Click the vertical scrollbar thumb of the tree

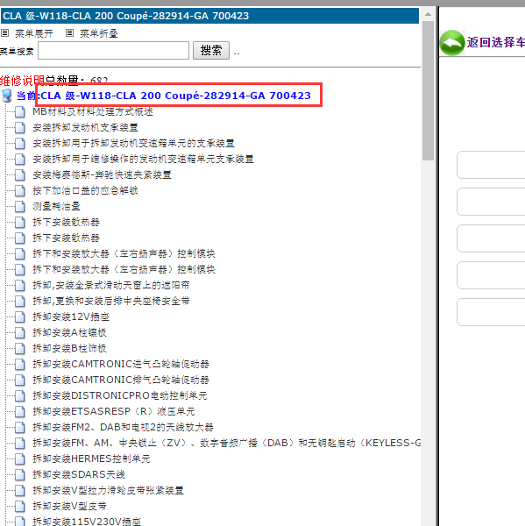[x=428, y=90]
